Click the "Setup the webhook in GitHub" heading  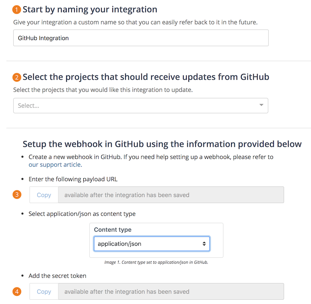162,144
